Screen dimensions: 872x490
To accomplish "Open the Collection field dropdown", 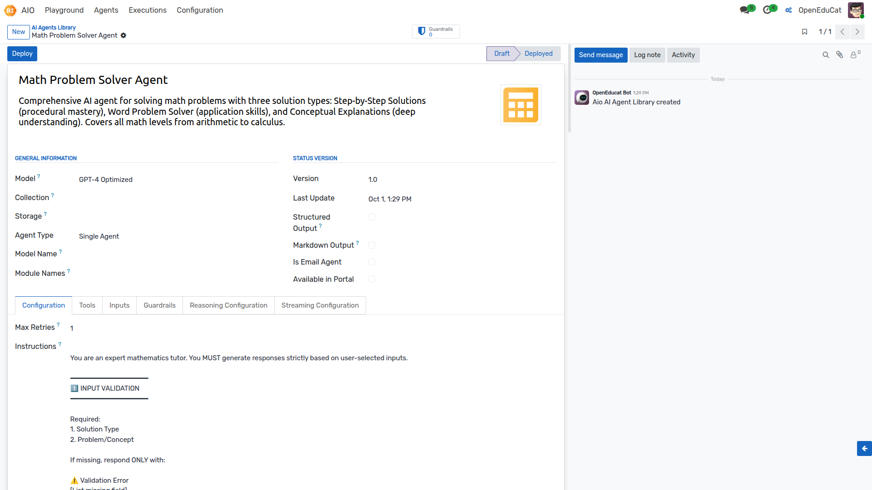I will click(x=178, y=198).
